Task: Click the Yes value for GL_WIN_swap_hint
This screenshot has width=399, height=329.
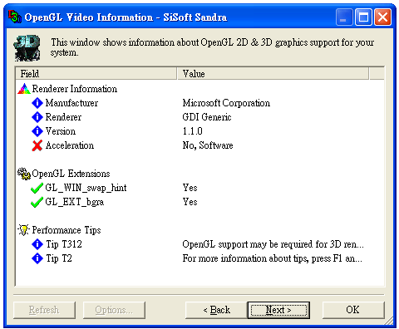Action: [x=190, y=188]
